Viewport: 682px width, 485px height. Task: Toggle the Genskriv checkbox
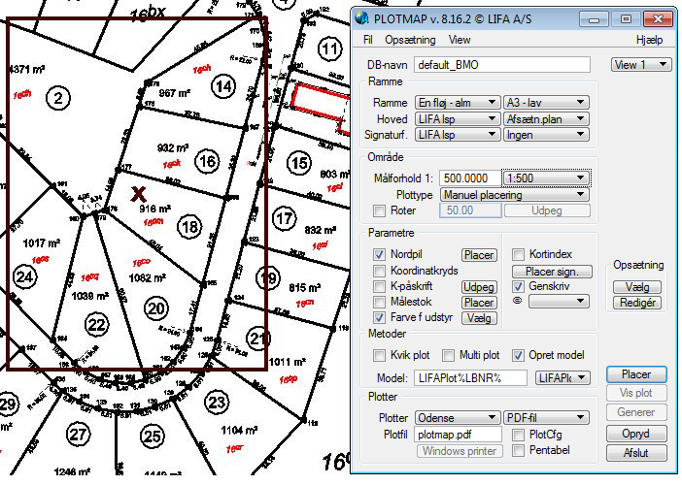tap(518, 286)
